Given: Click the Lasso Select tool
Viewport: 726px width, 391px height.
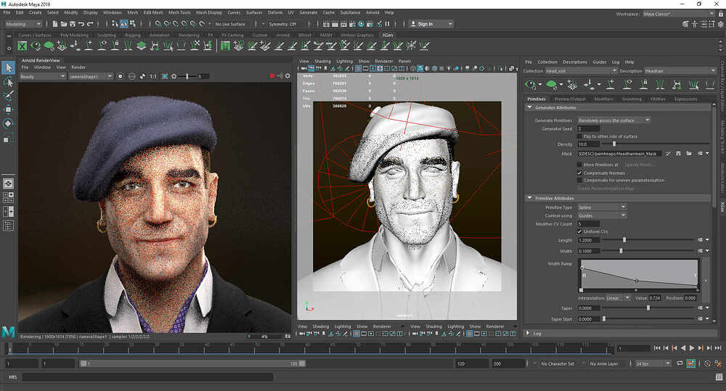Looking at the screenshot, I should [8, 82].
